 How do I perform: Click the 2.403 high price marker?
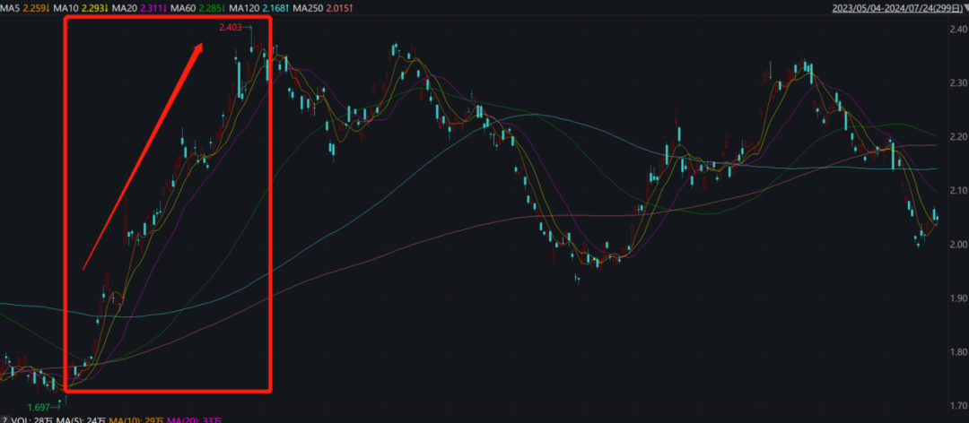coord(231,28)
